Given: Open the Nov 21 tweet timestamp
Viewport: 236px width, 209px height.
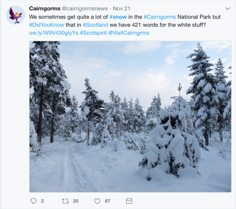Looking at the screenshot, I should (x=121, y=9).
